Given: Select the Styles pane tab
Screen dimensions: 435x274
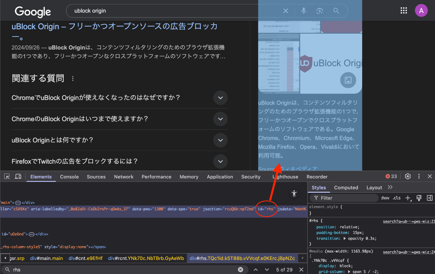Looking at the screenshot, I should pyautogui.click(x=319, y=187).
